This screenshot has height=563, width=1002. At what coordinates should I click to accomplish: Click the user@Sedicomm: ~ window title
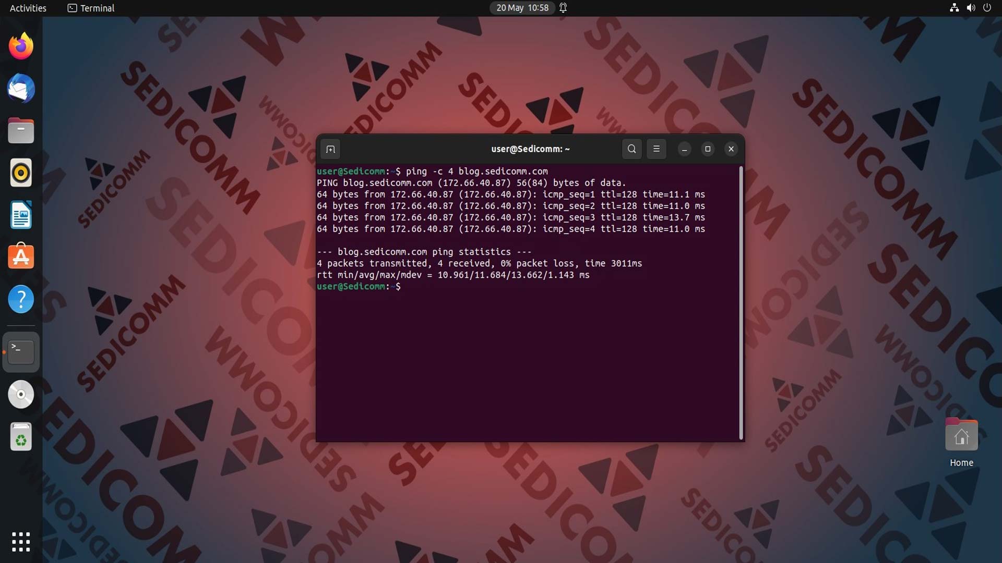pyautogui.click(x=530, y=149)
